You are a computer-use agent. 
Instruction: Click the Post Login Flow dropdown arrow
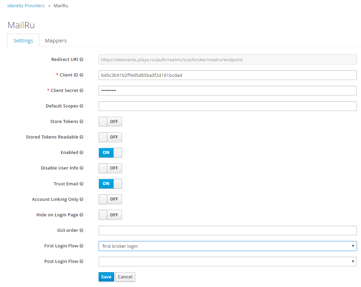352,261
